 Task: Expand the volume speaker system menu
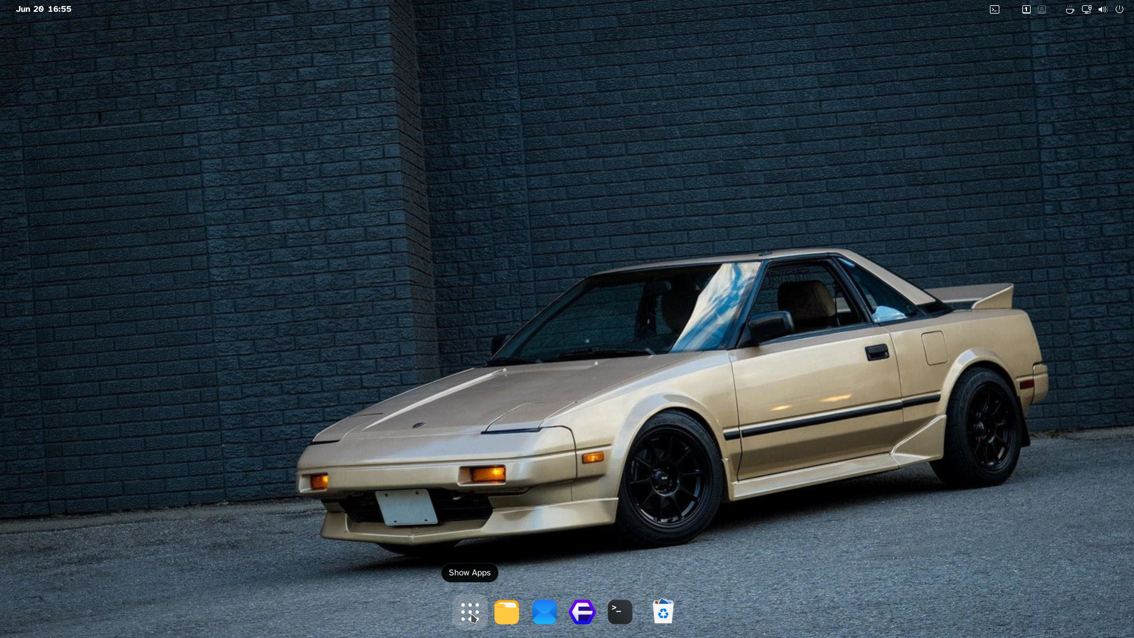[1102, 9]
